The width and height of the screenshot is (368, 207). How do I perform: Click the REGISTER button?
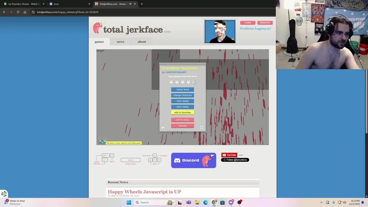point(265,23)
